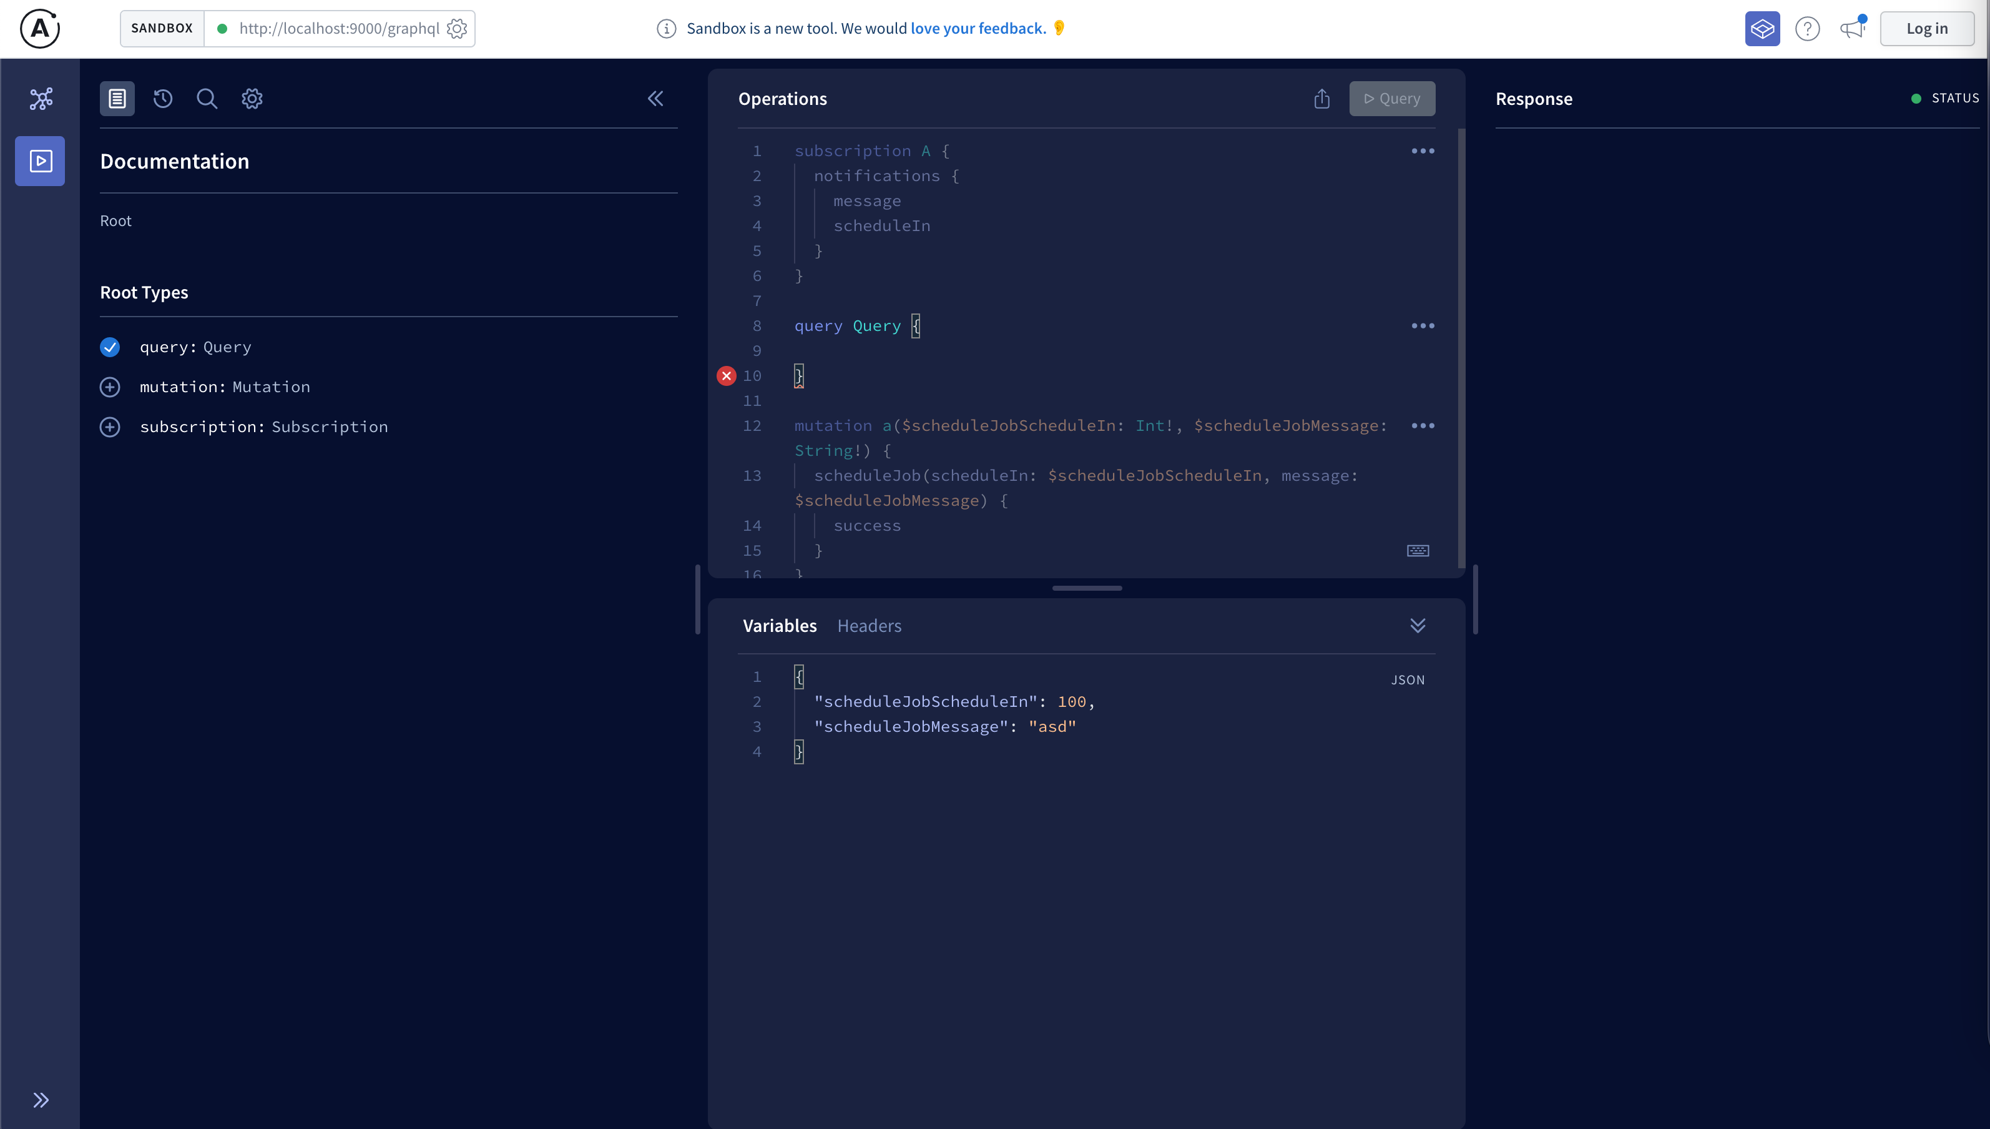1990x1129 pixels.
Task: Open the schema graph icon in sidebar
Action: pyautogui.click(x=41, y=99)
